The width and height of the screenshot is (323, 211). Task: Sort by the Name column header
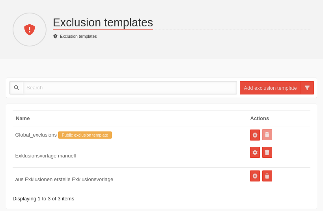pos(22,118)
